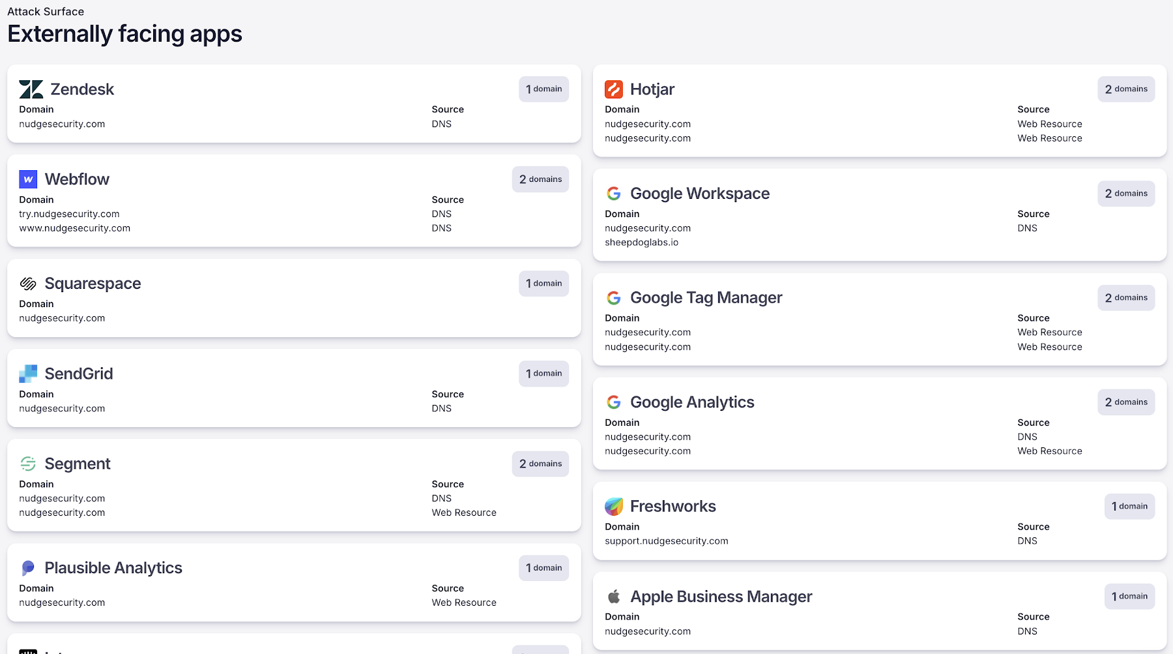1173x654 pixels.
Task: Select the Segment app title
Action: [x=78, y=464]
